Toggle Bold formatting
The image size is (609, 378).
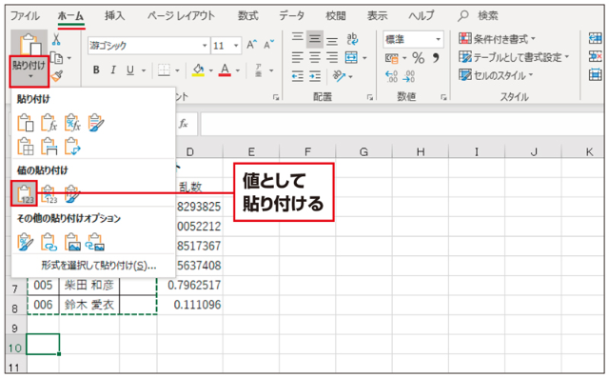pos(96,70)
